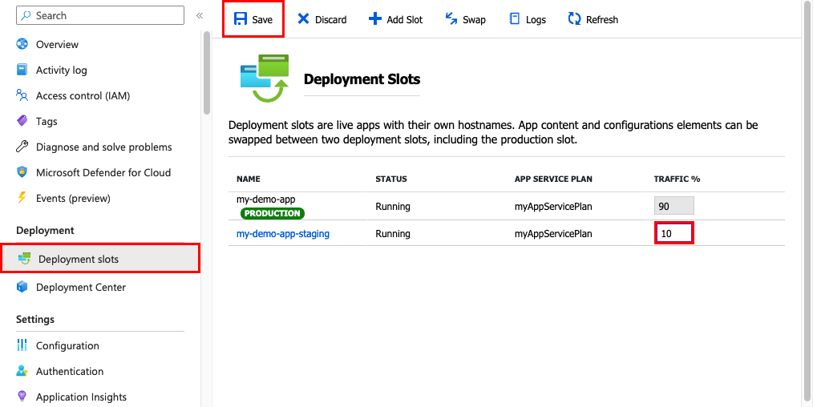This screenshot has height=407, width=813.
Task: Open Logs from the toolbar
Action: pyautogui.click(x=528, y=20)
